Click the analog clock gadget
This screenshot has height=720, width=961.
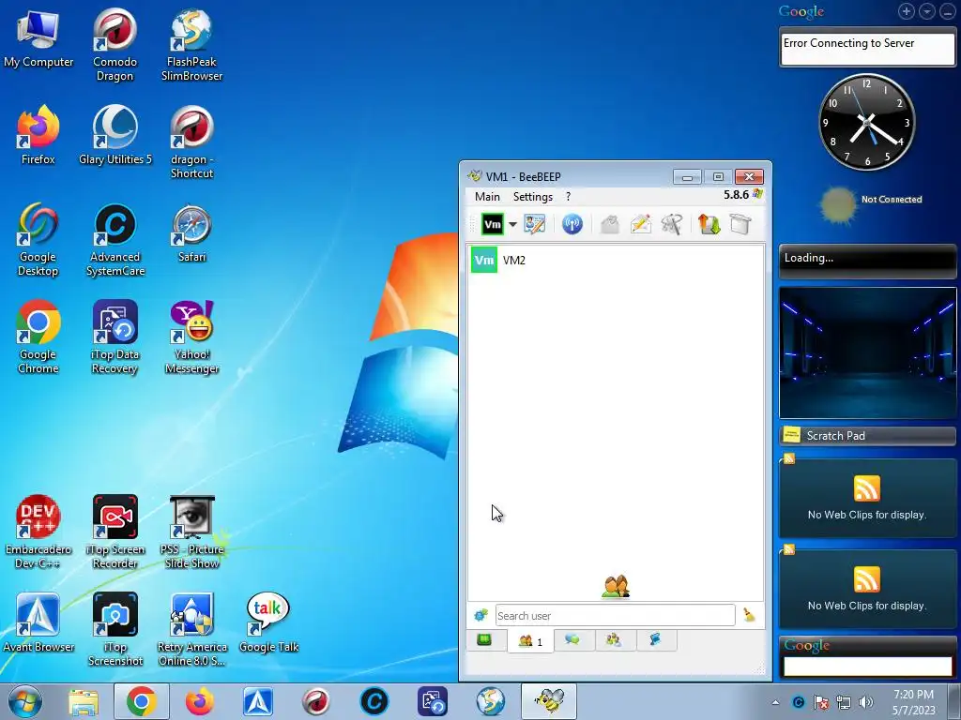pos(866,123)
